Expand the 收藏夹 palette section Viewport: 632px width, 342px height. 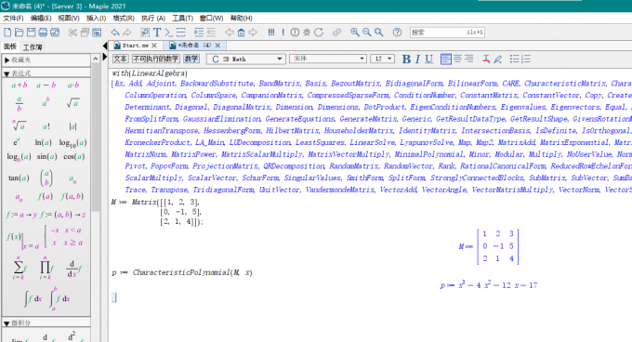click(x=7, y=60)
